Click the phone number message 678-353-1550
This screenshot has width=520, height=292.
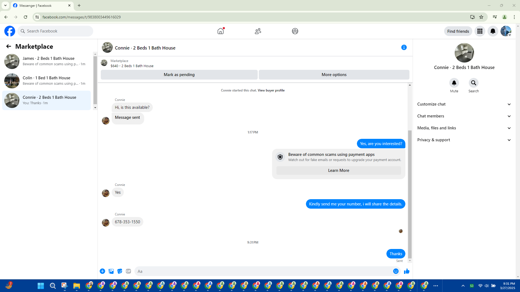click(127, 222)
